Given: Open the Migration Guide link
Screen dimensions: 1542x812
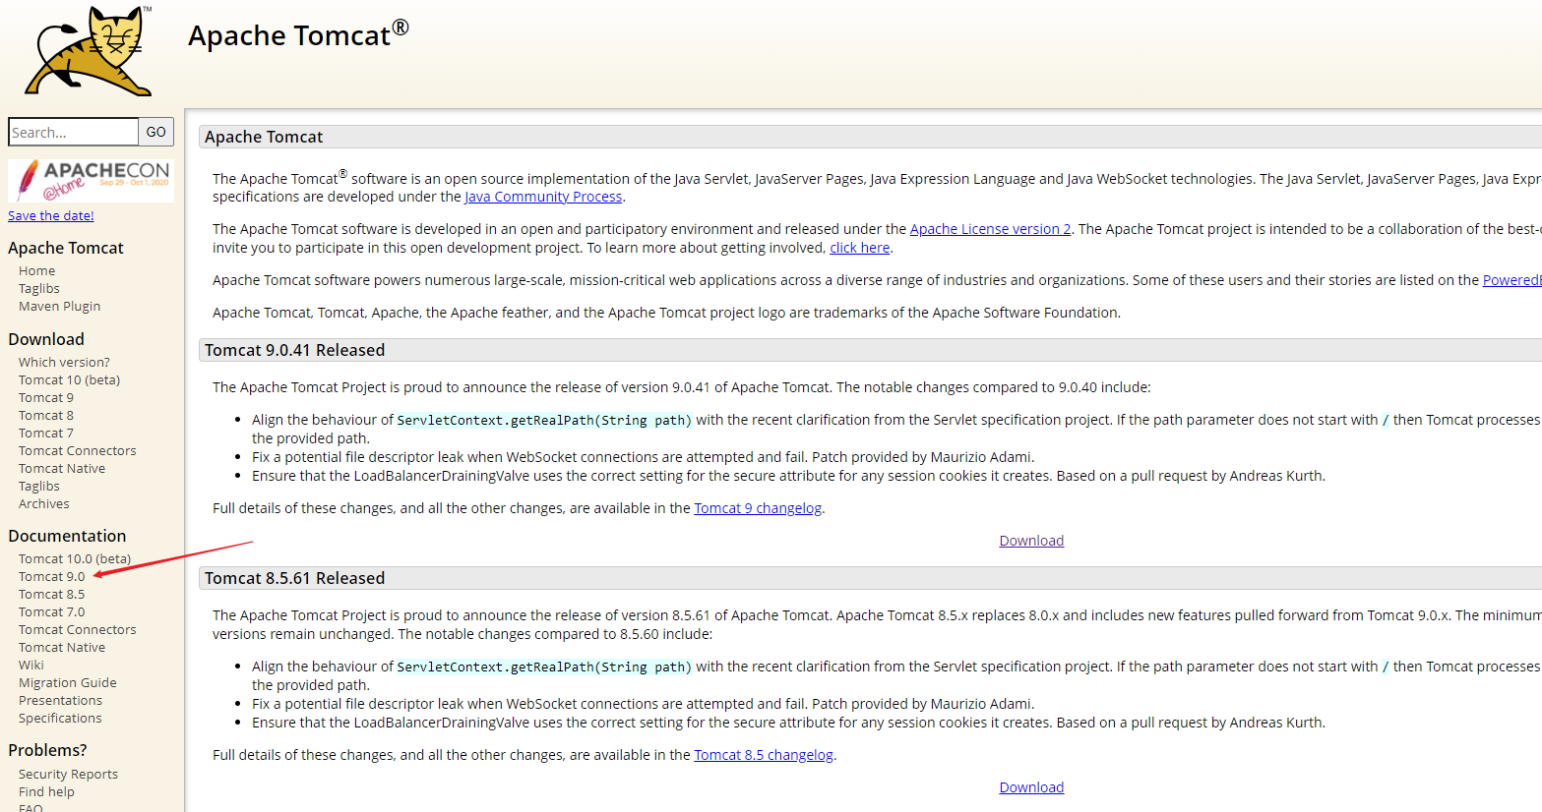Looking at the screenshot, I should (x=68, y=682).
